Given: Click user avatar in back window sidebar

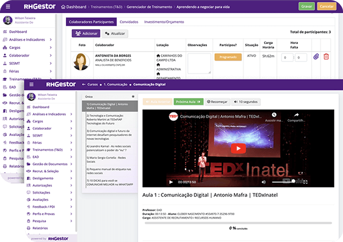Looking at the screenshot, I should click(8, 20).
